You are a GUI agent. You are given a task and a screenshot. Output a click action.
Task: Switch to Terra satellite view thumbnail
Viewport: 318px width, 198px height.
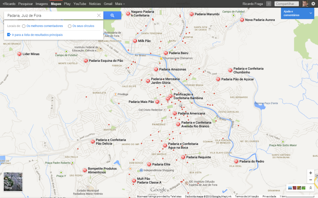click(x=13, y=182)
